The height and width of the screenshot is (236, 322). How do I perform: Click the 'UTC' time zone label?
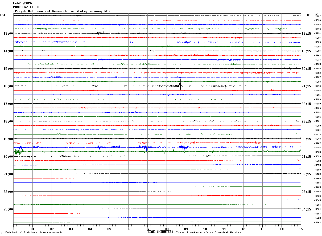click(307, 15)
